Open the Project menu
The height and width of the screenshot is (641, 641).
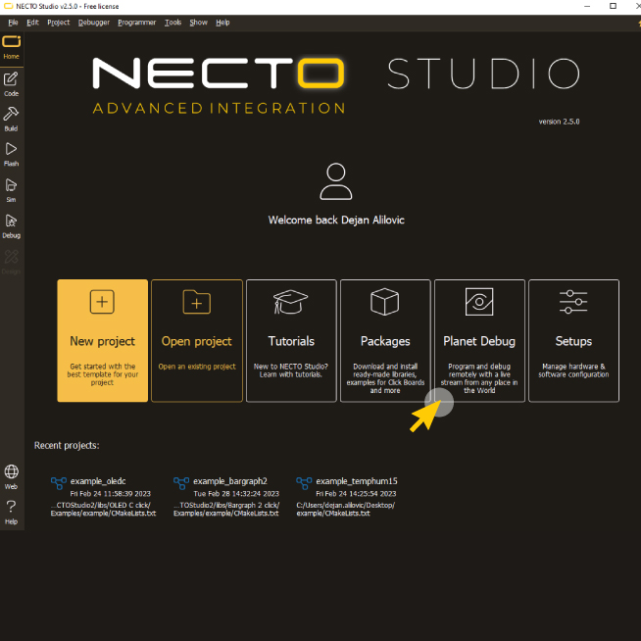point(59,23)
